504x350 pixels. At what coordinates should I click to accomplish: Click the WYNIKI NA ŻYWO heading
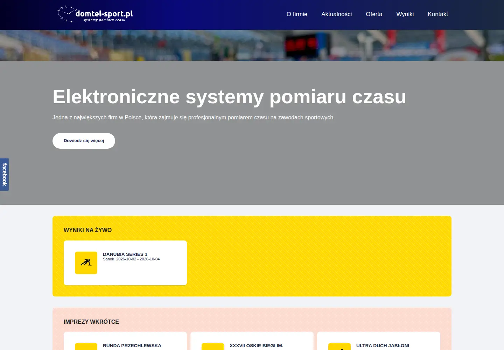tap(88, 230)
